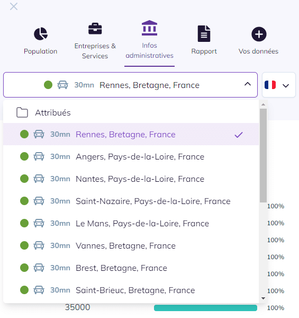Open the Entreprises & Services briefcase icon

click(95, 29)
